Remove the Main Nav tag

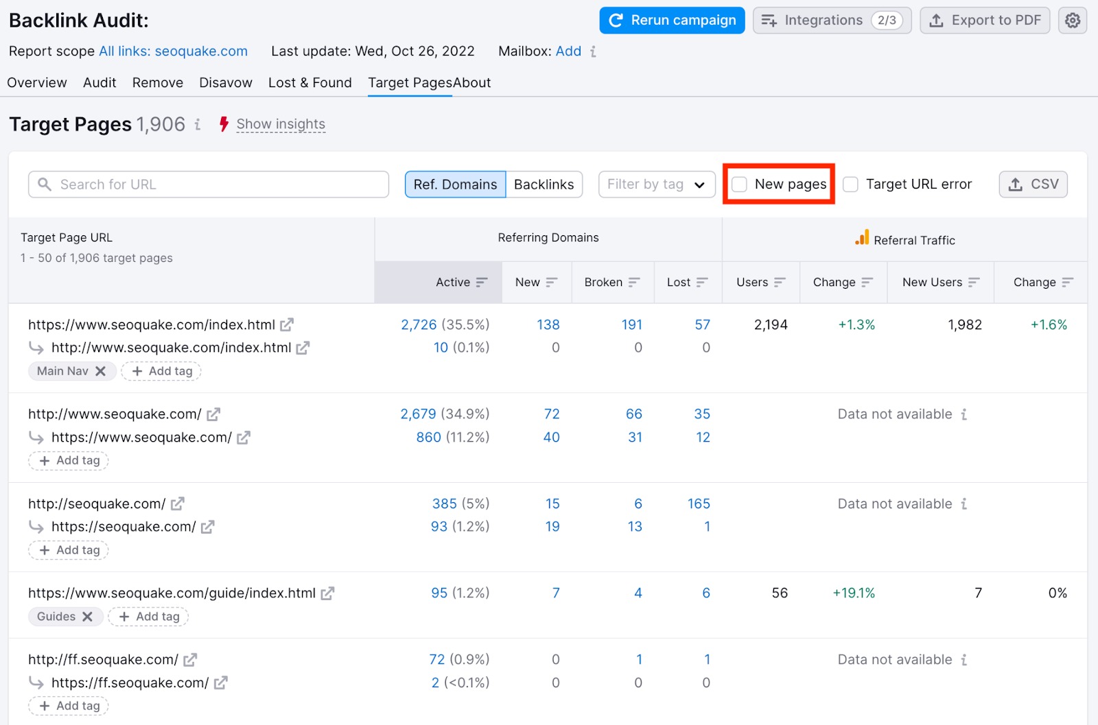tap(102, 370)
